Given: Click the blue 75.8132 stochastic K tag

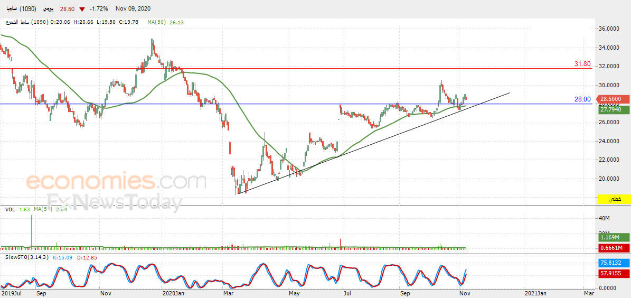Looking at the screenshot, I should [613, 262].
